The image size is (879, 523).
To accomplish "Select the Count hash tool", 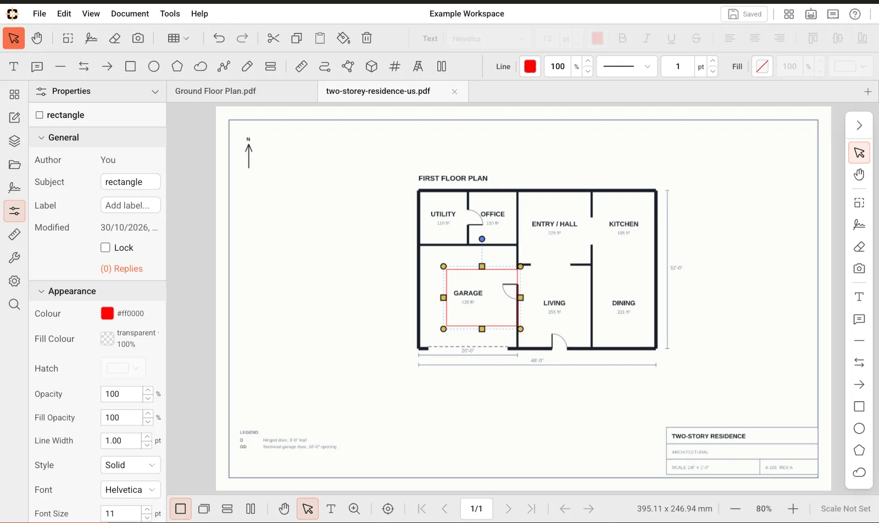I will point(394,66).
